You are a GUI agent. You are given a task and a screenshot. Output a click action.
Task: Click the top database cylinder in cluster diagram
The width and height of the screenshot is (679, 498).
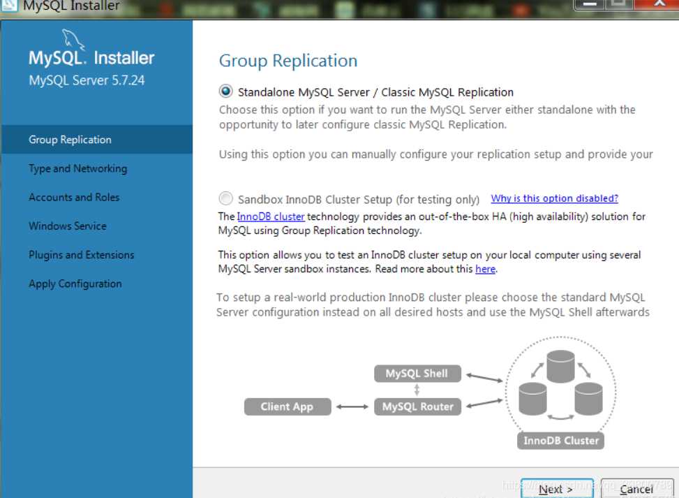560,367
